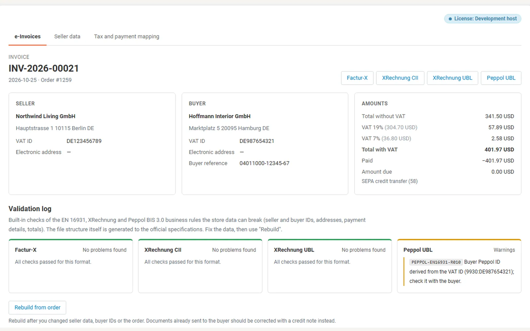Select the PEPPOL-EN16931-R010 rule code
The height and width of the screenshot is (331, 530).
(x=436, y=262)
